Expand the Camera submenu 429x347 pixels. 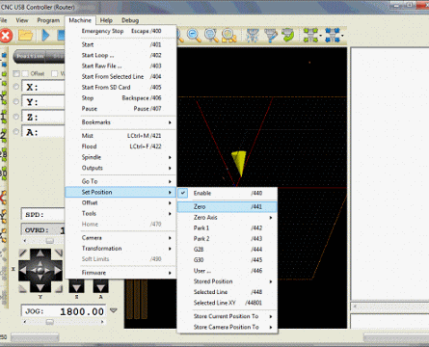tap(121, 238)
